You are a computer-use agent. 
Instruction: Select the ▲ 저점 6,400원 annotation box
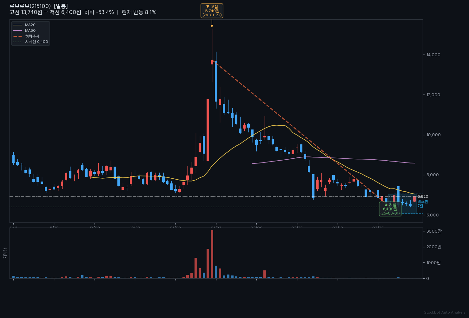pyautogui.click(x=390, y=209)
